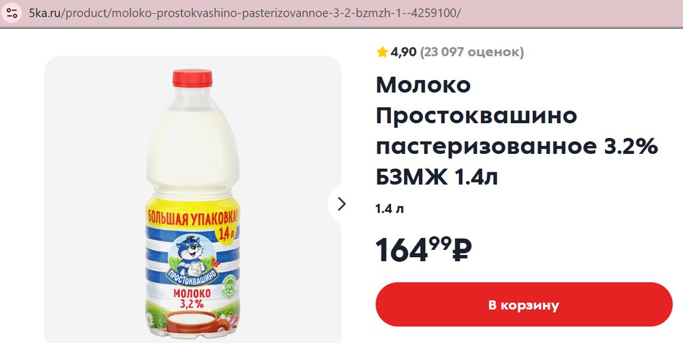Screen dimensions: 683x343
Task: Click the 1.4 л volume label under title
Action: pyautogui.click(x=390, y=209)
